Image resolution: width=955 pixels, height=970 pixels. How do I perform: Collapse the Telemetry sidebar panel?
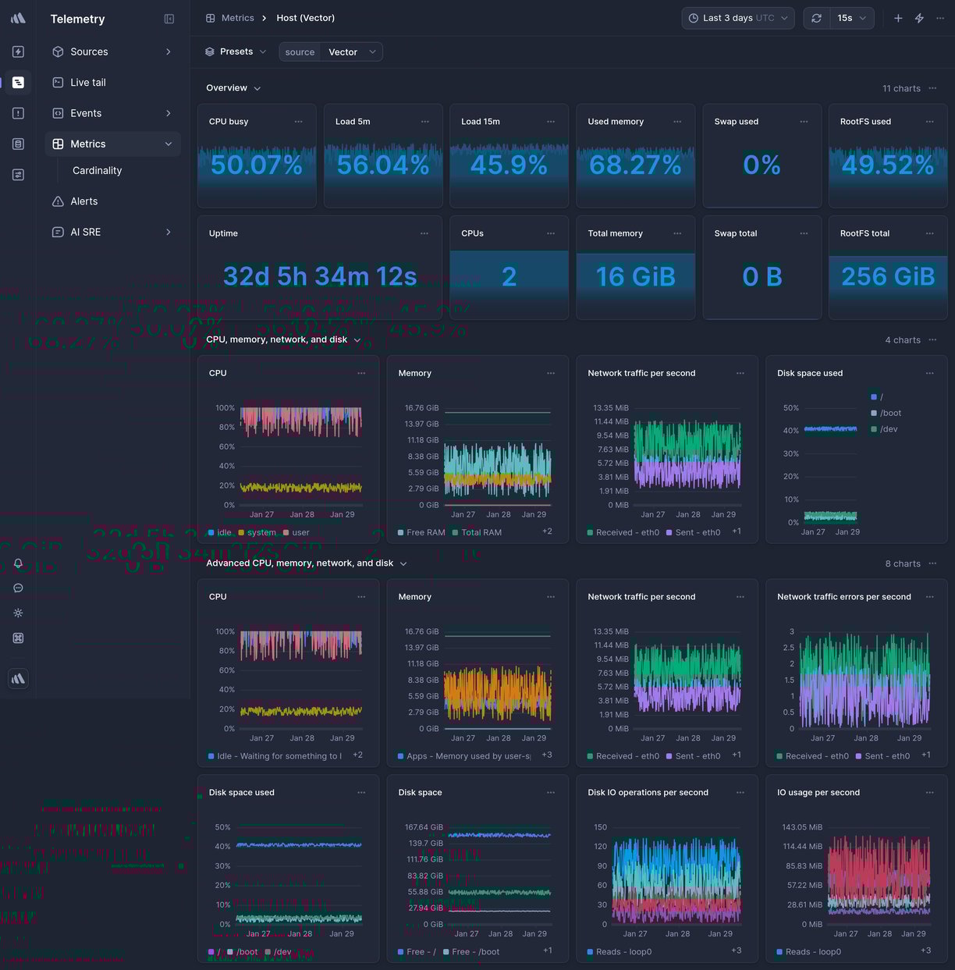[x=169, y=18]
